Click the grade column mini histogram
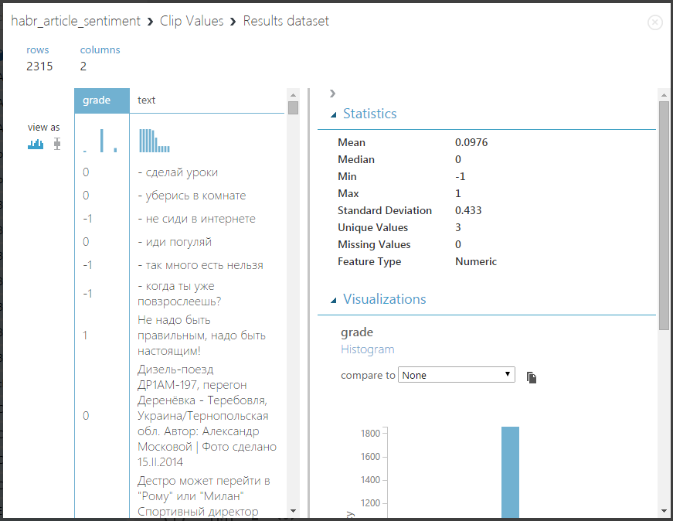Image resolution: width=673 pixels, height=521 pixels. 100,141
